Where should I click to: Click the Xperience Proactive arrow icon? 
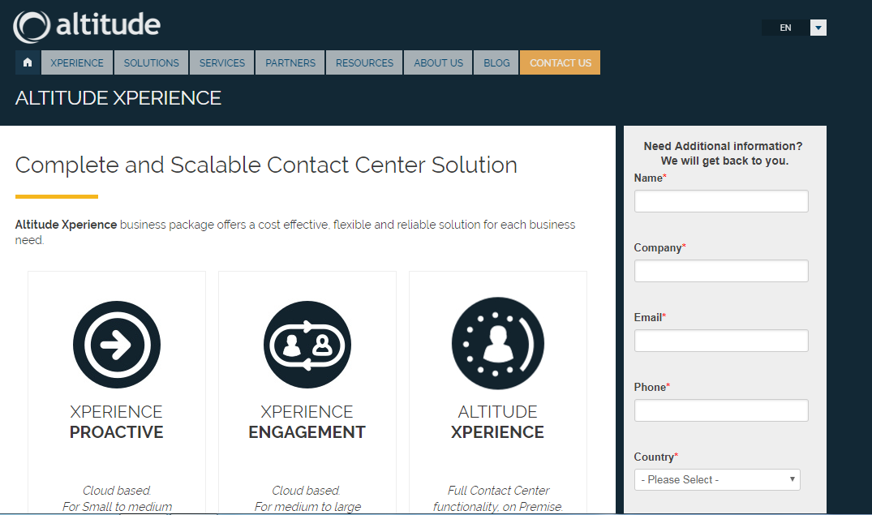[116, 345]
